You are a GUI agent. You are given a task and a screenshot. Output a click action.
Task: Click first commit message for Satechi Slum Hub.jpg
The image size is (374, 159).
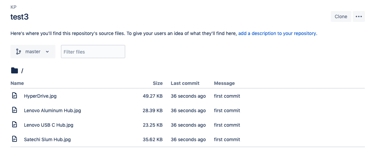coord(227,139)
